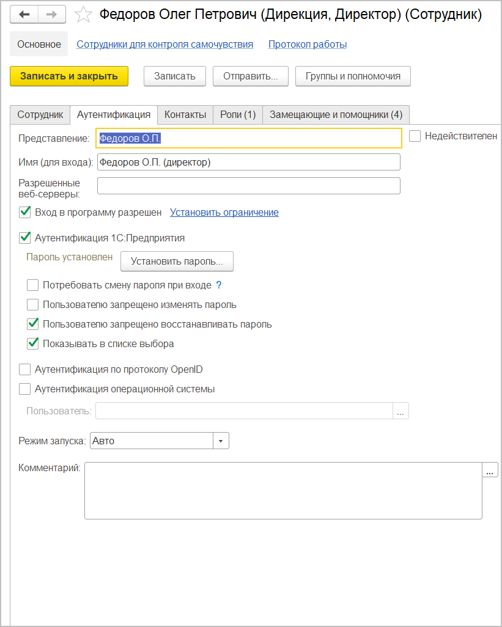Viewport: 502px width, 627px height.
Task: Switch to the Контакты tab
Action: (185, 115)
